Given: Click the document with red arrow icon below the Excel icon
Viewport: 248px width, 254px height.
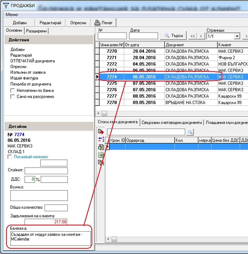Looking at the screenshot, I should click(x=101, y=162).
